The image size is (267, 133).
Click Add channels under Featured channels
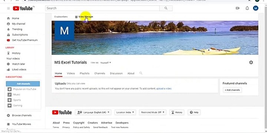pyautogui.click(x=232, y=90)
